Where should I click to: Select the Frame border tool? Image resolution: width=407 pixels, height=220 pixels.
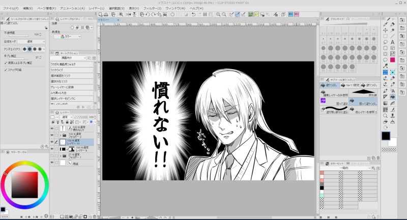(x=392, y=48)
